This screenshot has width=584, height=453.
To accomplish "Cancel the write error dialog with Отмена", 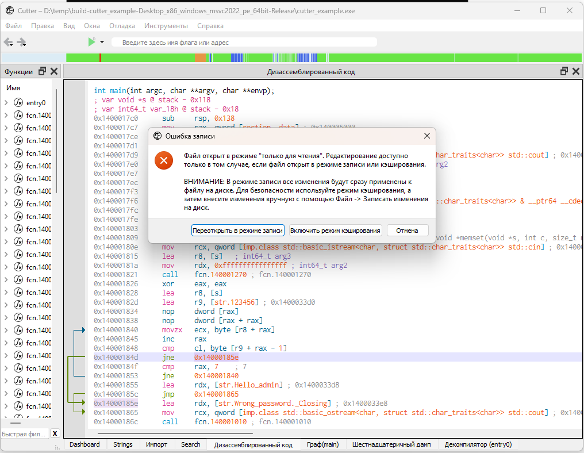I will 407,230.
